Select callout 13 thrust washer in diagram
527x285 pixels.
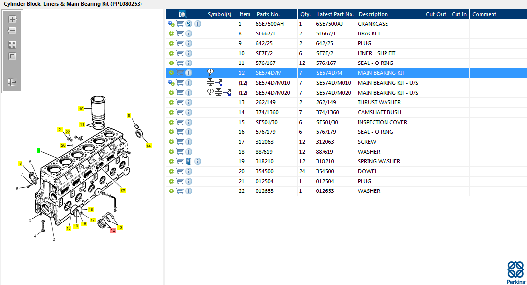click(120, 228)
